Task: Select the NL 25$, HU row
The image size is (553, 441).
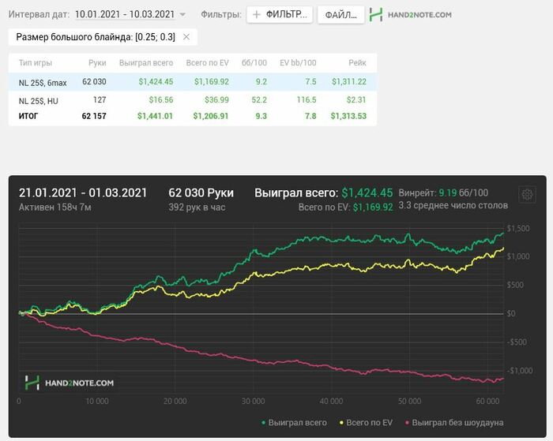Action: (x=193, y=100)
